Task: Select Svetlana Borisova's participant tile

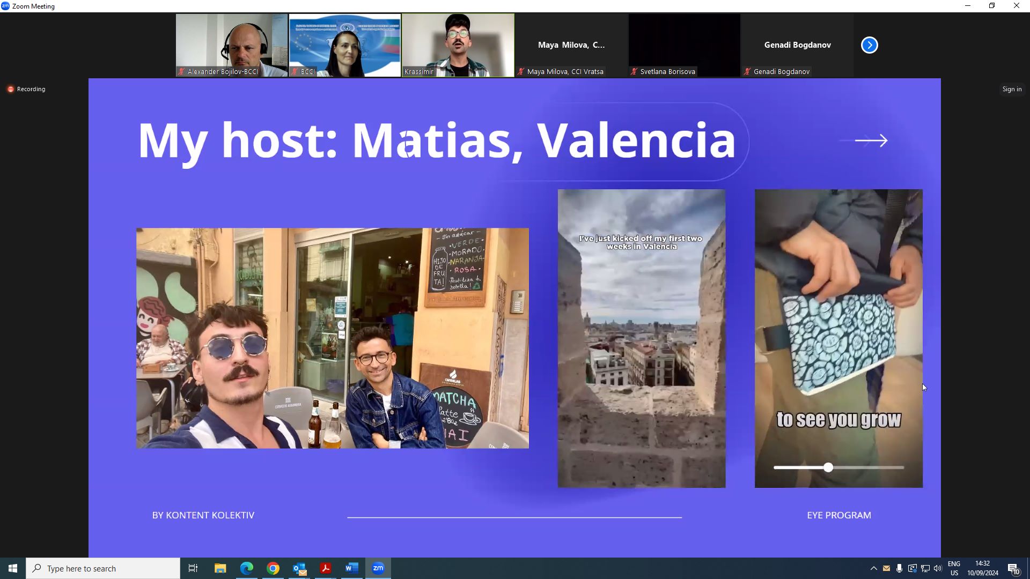Action: click(685, 45)
